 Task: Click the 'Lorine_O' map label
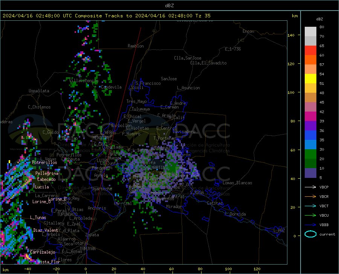click(41, 202)
